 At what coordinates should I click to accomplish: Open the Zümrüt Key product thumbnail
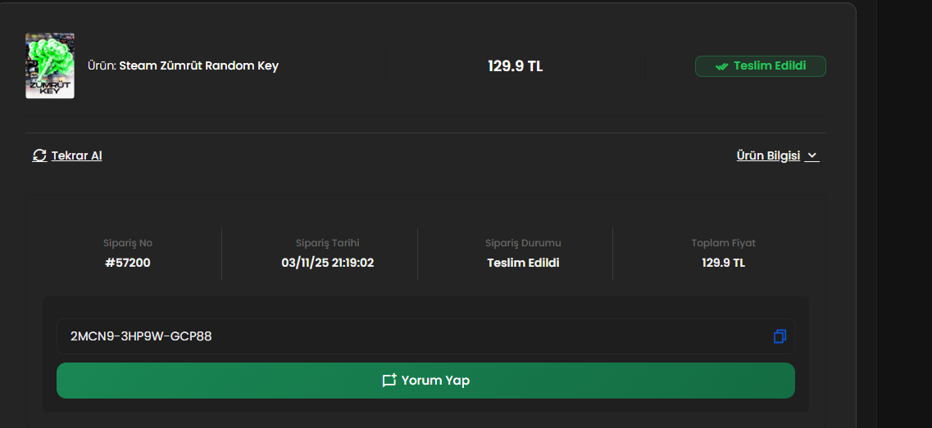coord(50,65)
